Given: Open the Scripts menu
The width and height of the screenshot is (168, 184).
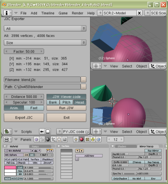Looking at the screenshot, I should coord(26,131).
